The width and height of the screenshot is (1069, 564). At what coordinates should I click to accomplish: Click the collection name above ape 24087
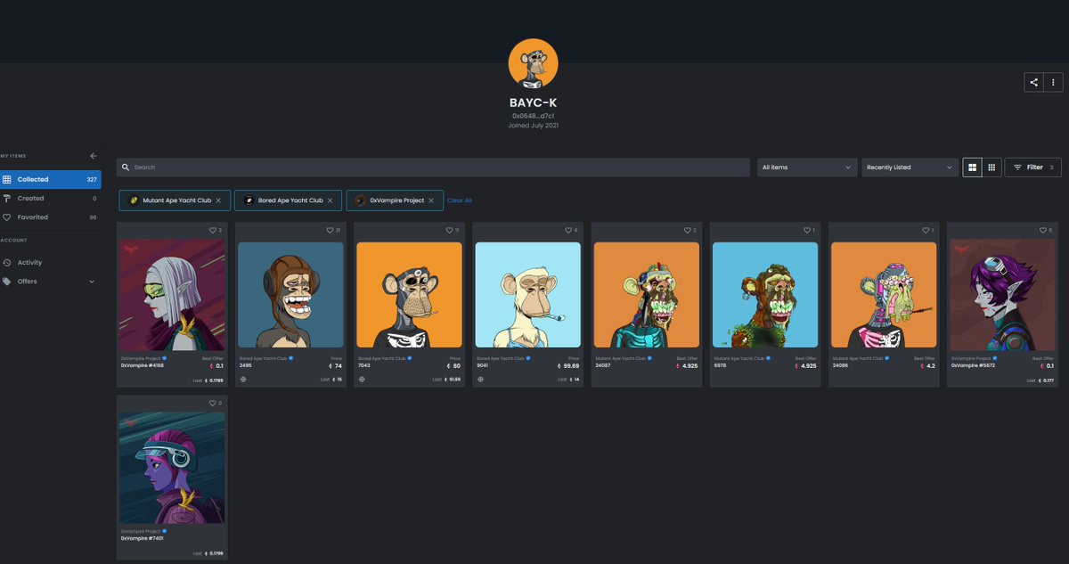(620, 358)
